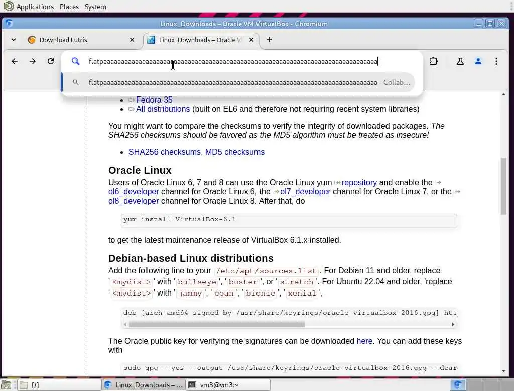Open the Extensions puzzle icon
Viewport: 514px width, 391px height.
click(x=433, y=61)
